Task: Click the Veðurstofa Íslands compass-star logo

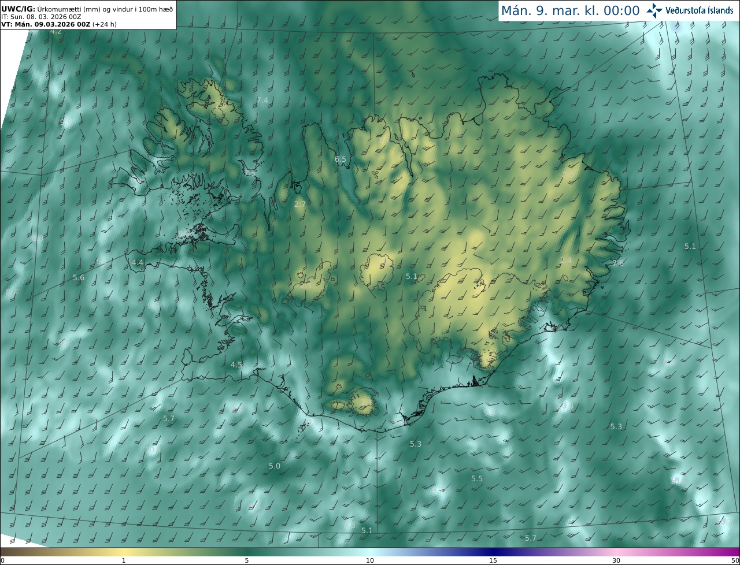Action: tap(654, 10)
